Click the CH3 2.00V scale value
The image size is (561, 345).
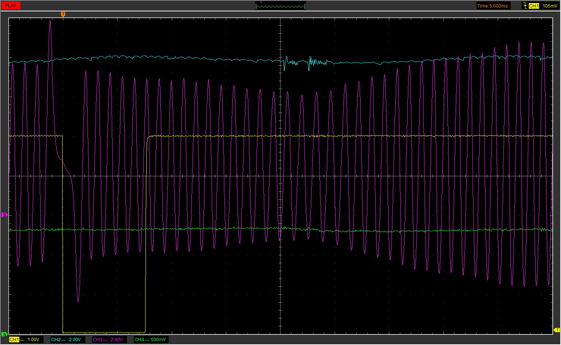pyautogui.click(x=116, y=340)
